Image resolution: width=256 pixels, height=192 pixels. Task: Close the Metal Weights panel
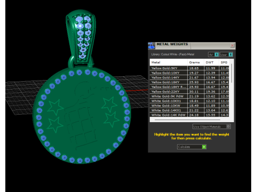[232, 45]
